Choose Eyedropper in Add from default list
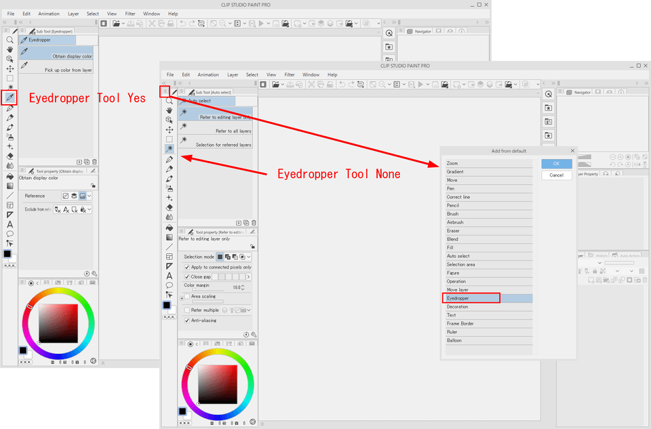 coord(489,298)
